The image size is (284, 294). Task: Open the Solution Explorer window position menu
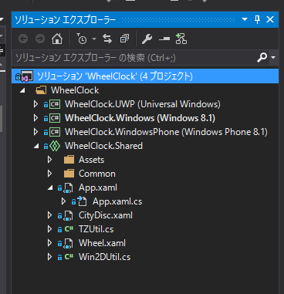click(x=245, y=19)
